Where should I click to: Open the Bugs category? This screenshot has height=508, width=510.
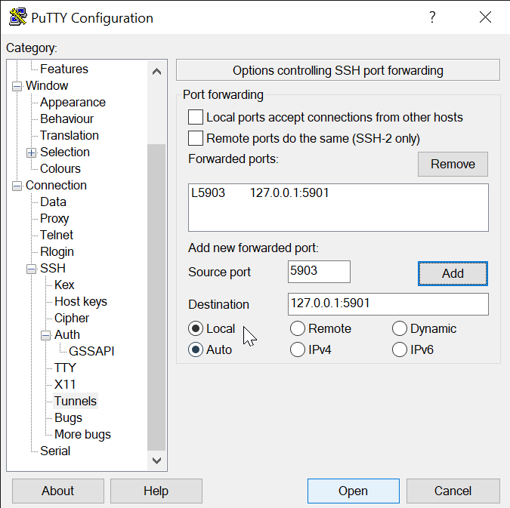point(68,417)
